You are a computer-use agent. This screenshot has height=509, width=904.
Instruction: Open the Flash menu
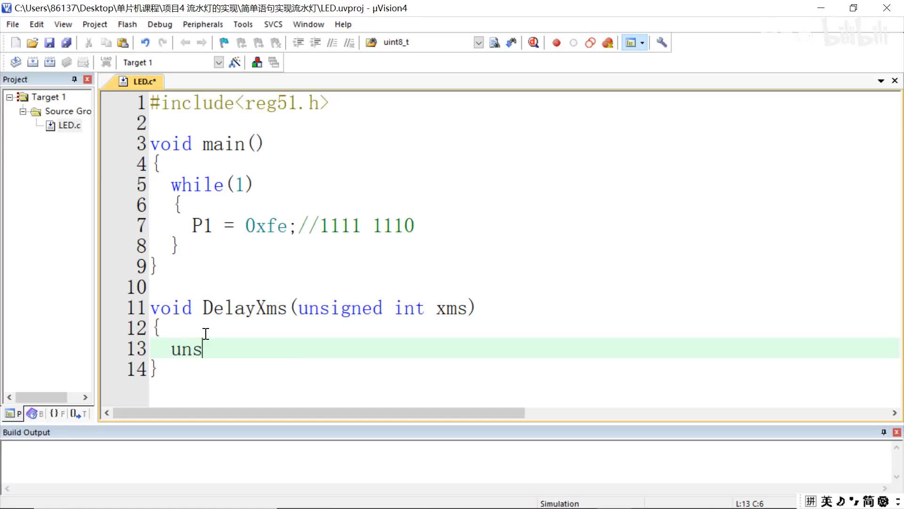click(127, 24)
